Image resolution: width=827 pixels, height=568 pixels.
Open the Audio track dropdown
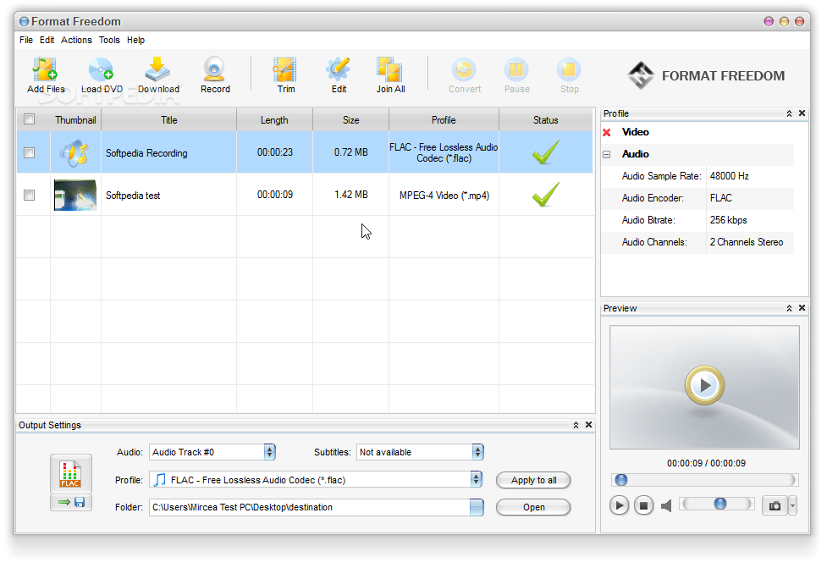coord(269,452)
